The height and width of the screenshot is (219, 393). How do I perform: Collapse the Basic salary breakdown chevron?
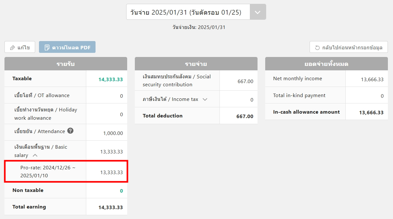tap(35, 155)
